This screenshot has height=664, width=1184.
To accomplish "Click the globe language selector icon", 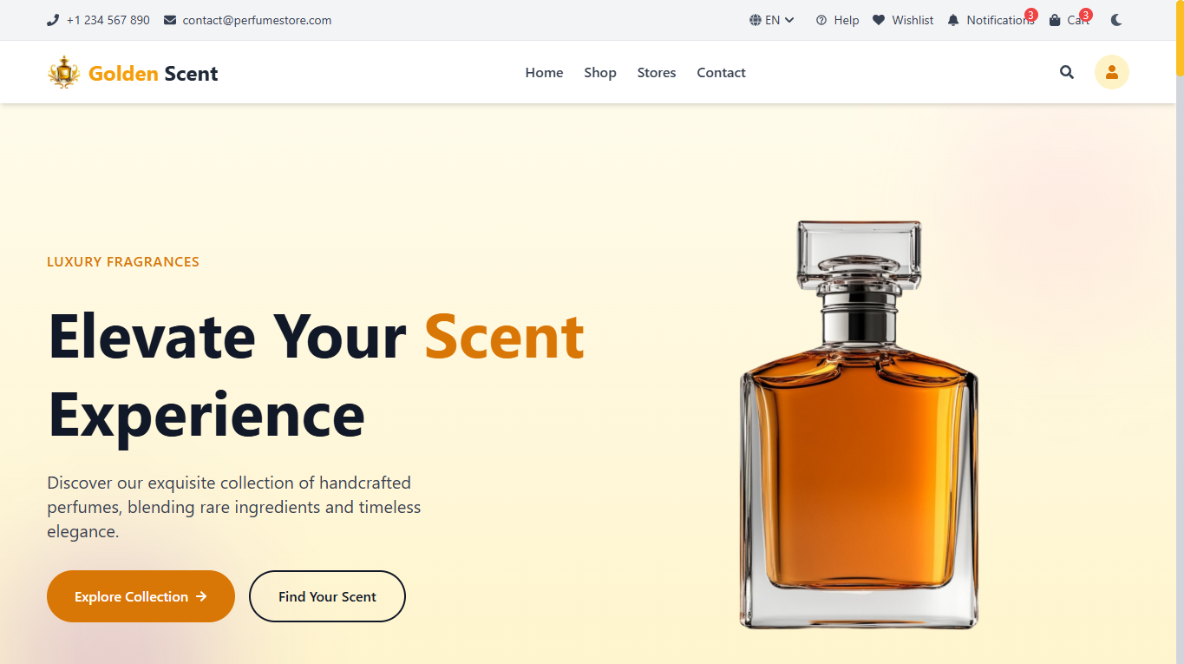I will coord(756,20).
